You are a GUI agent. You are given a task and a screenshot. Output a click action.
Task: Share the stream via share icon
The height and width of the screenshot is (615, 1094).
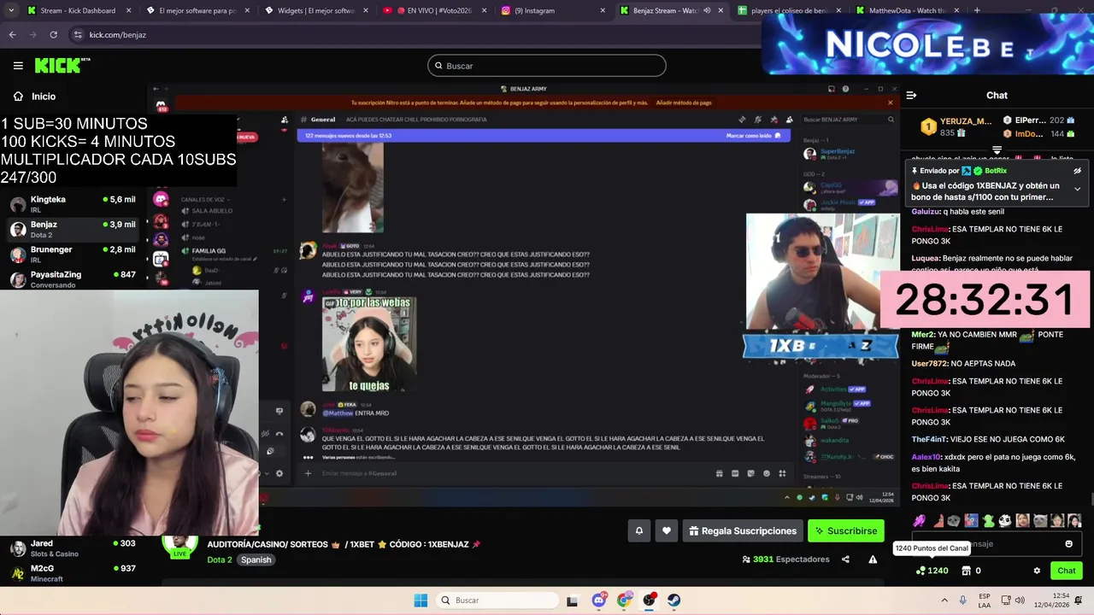(845, 559)
